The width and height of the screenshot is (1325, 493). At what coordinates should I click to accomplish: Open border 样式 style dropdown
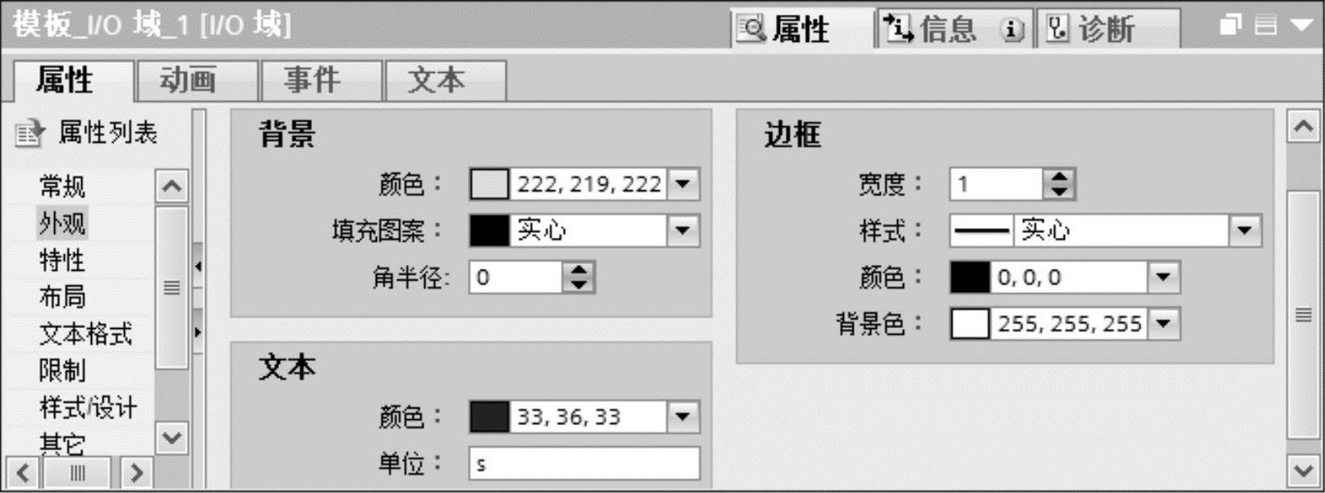click(x=1245, y=231)
